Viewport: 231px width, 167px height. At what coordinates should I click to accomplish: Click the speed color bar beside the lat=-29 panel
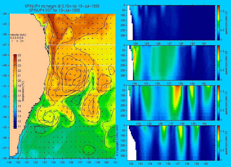tap(218, 63)
